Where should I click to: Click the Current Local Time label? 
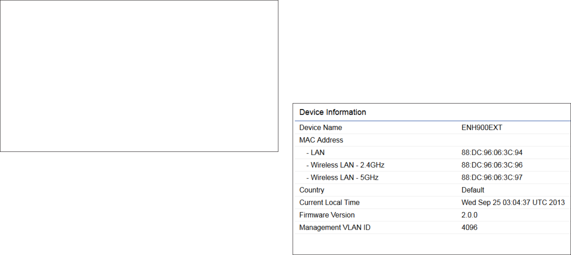(329, 203)
